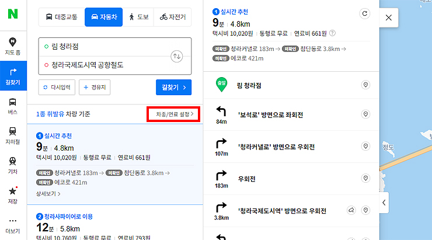Click right-turn arrow icon at 3.8km
The image size is (432, 240).
click(221, 207)
